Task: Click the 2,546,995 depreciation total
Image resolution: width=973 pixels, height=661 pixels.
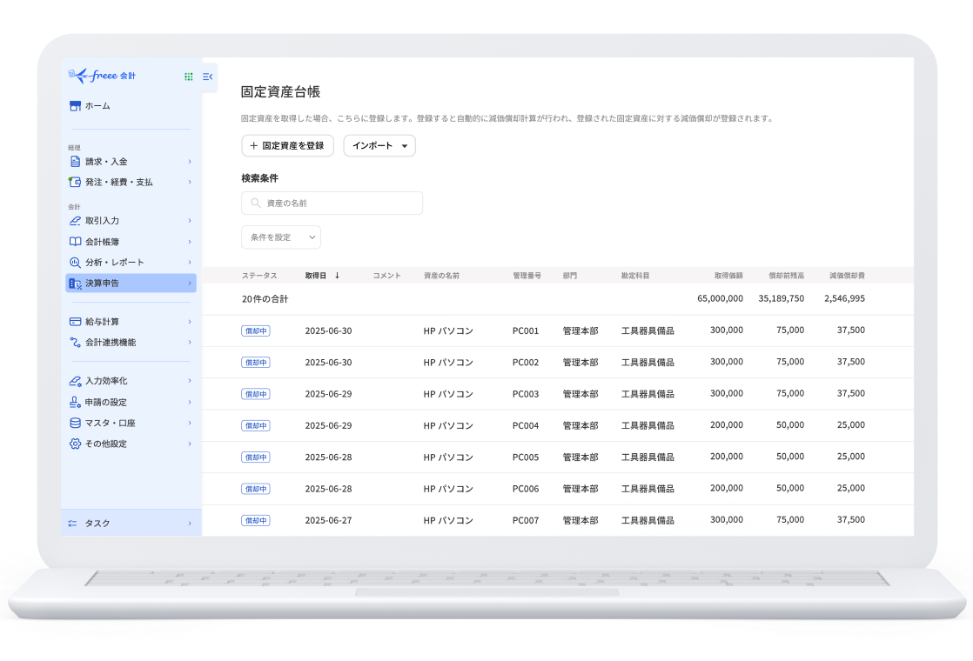Action: click(x=844, y=298)
